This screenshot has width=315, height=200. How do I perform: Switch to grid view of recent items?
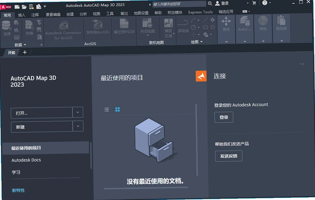coord(117,109)
